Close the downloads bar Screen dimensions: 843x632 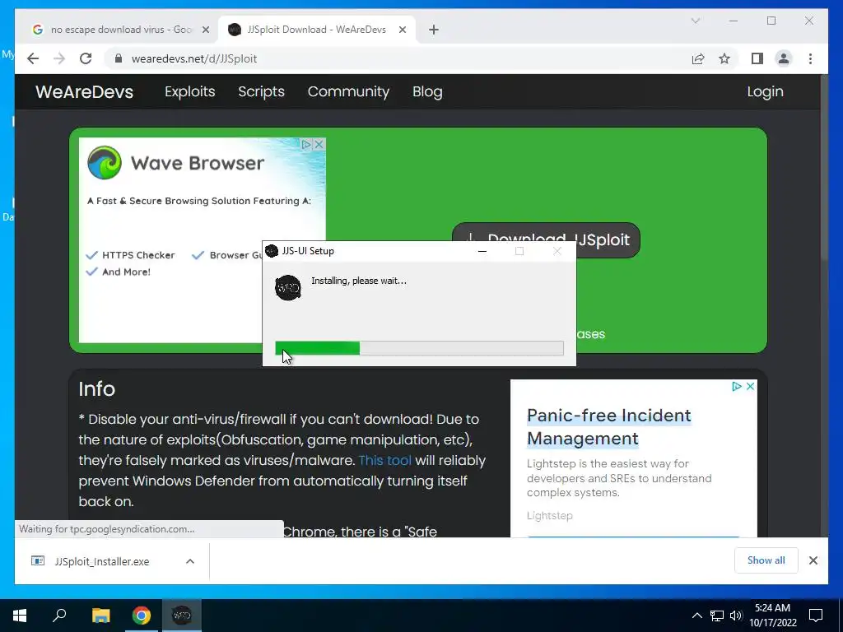813,560
